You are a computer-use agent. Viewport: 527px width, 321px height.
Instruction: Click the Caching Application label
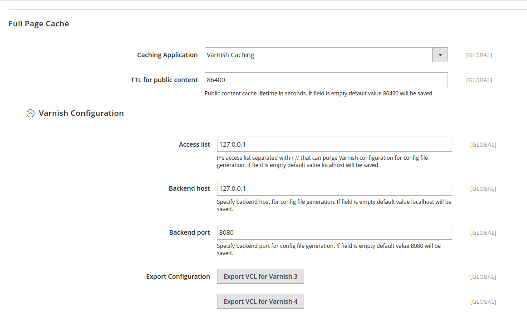pos(167,55)
